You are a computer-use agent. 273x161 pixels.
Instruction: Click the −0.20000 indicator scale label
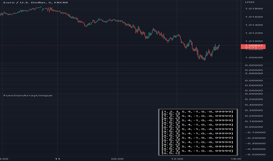[x=255, y=138]
